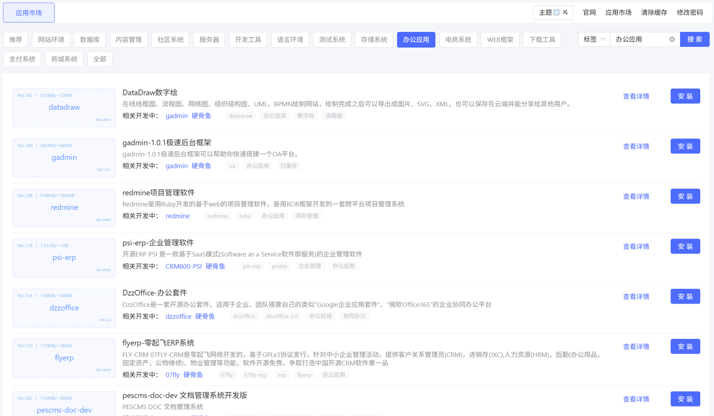Click the 07fly developer link
714x416 pixels.
coord(173,375)
